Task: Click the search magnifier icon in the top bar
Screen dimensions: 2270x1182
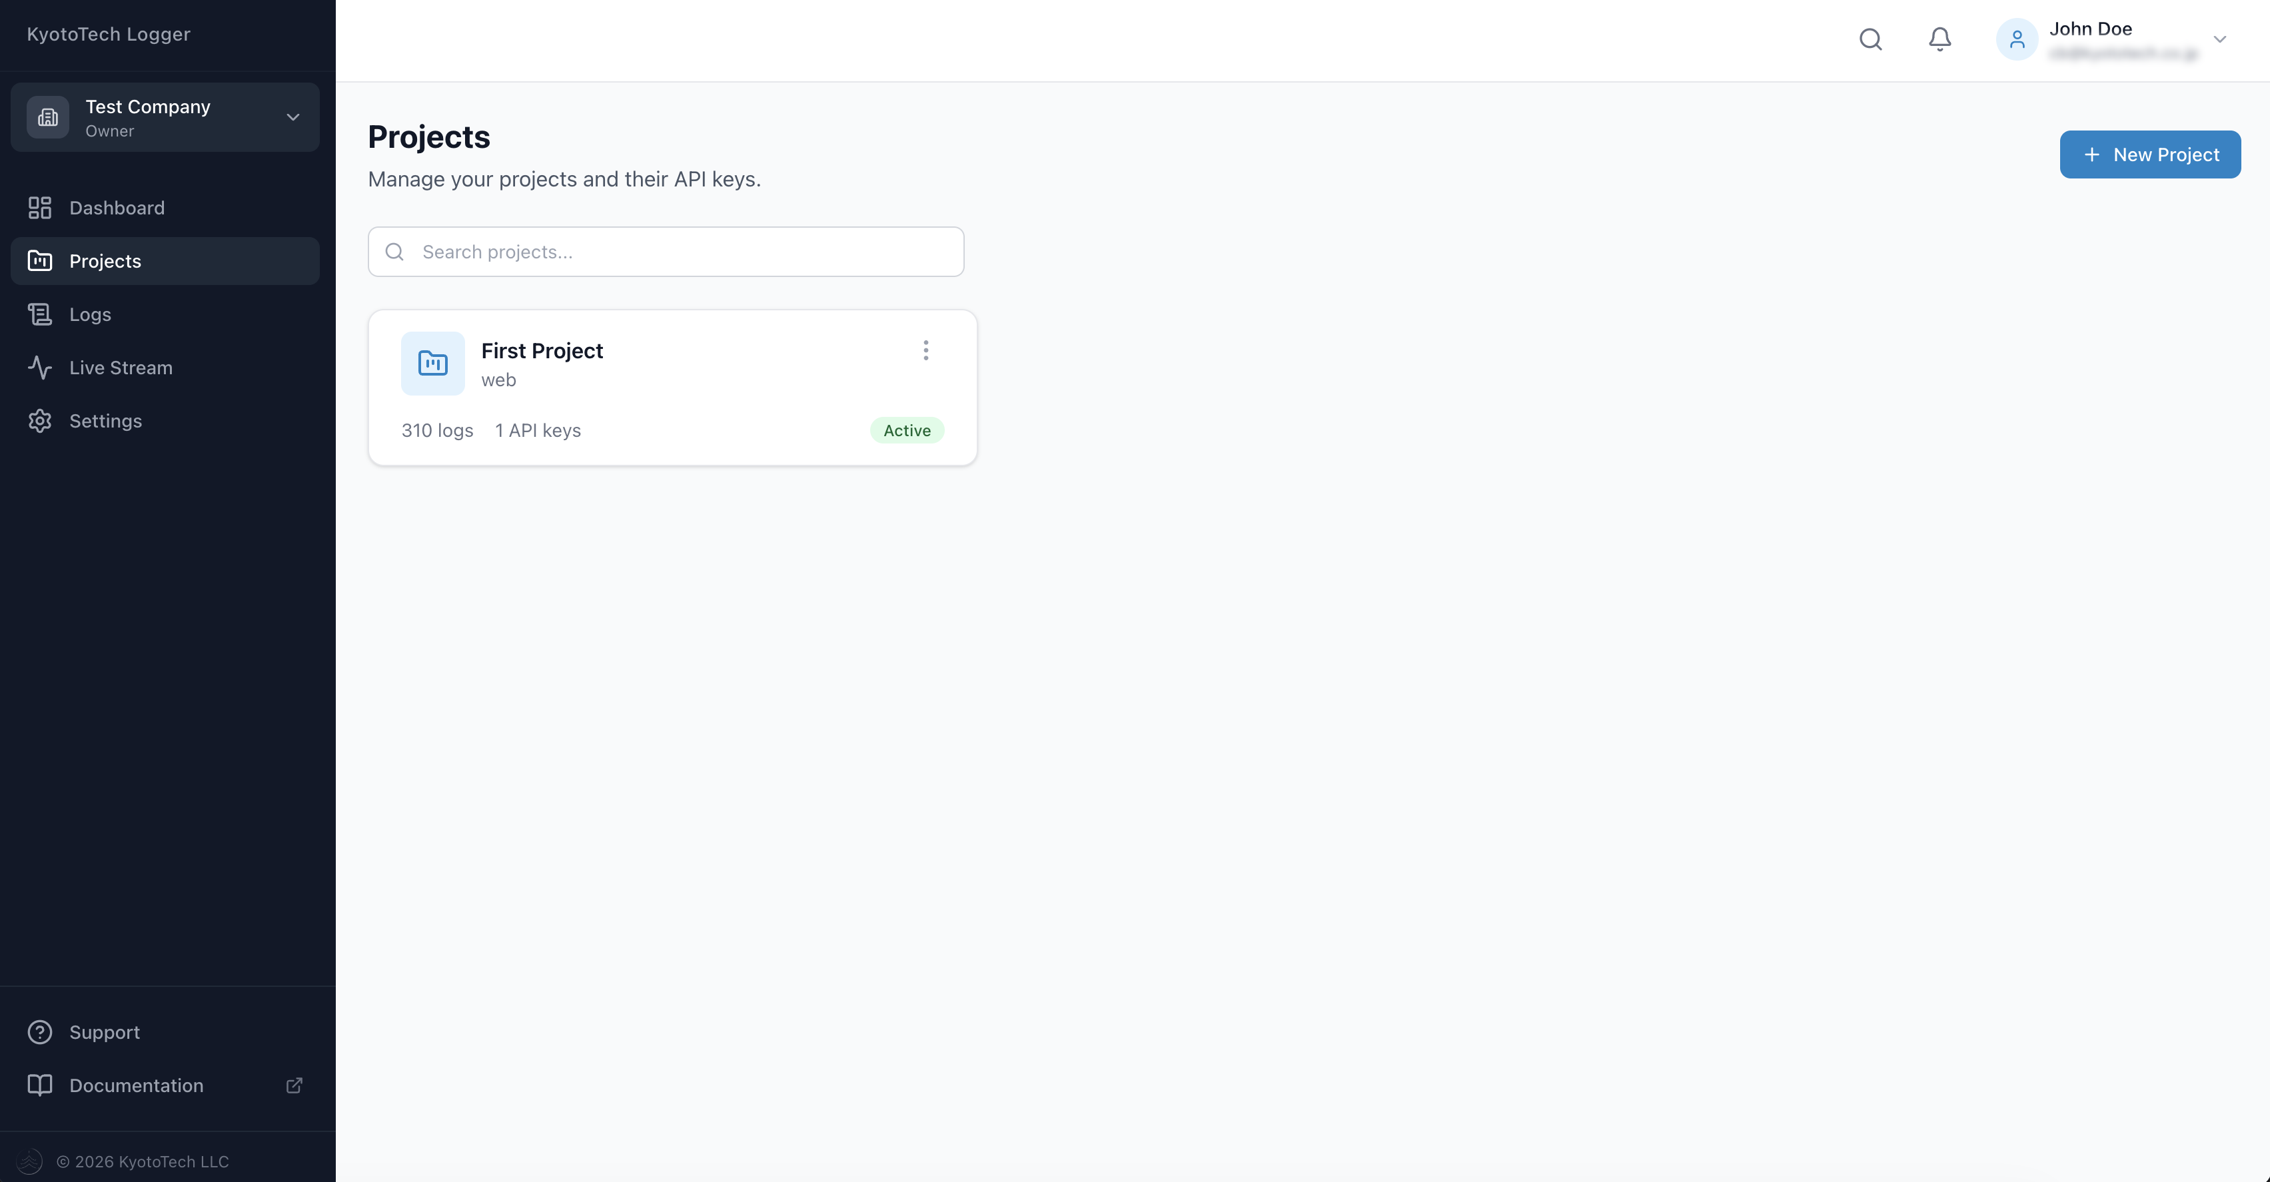Action: (x=1871, y=39)
